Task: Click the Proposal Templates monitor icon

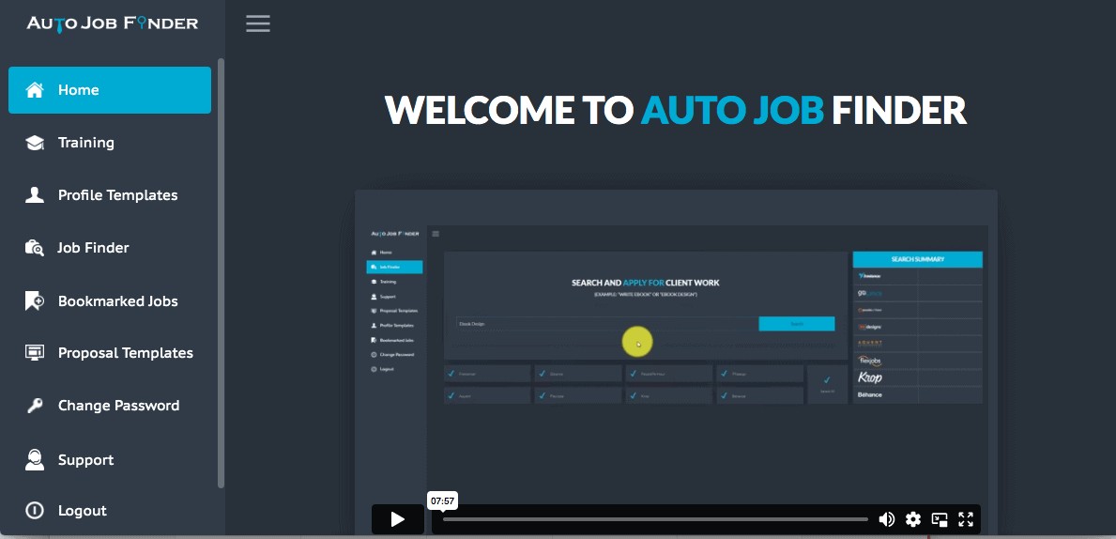Action: click(34, 352)
